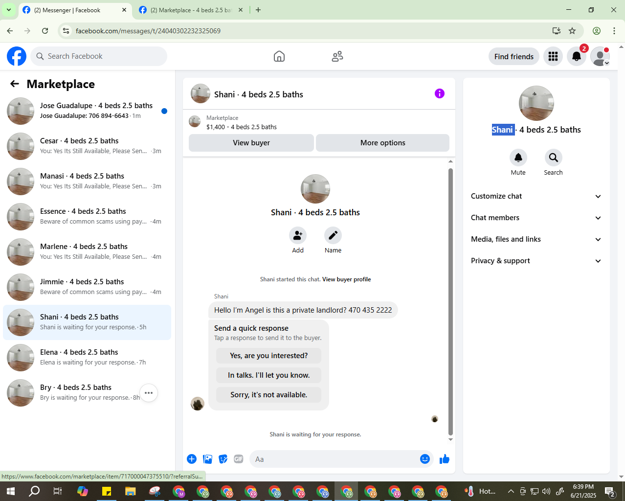This screenshot has height=501, width=625.
Task: Expand Customize chat section
Action: point(536,196)
